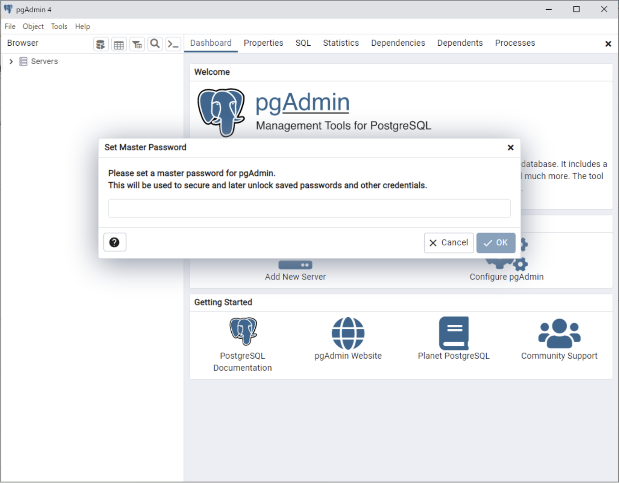Open the Search Objects magnifier icon
This screenshot has width=619, height=483.
(x=155, y=44)
